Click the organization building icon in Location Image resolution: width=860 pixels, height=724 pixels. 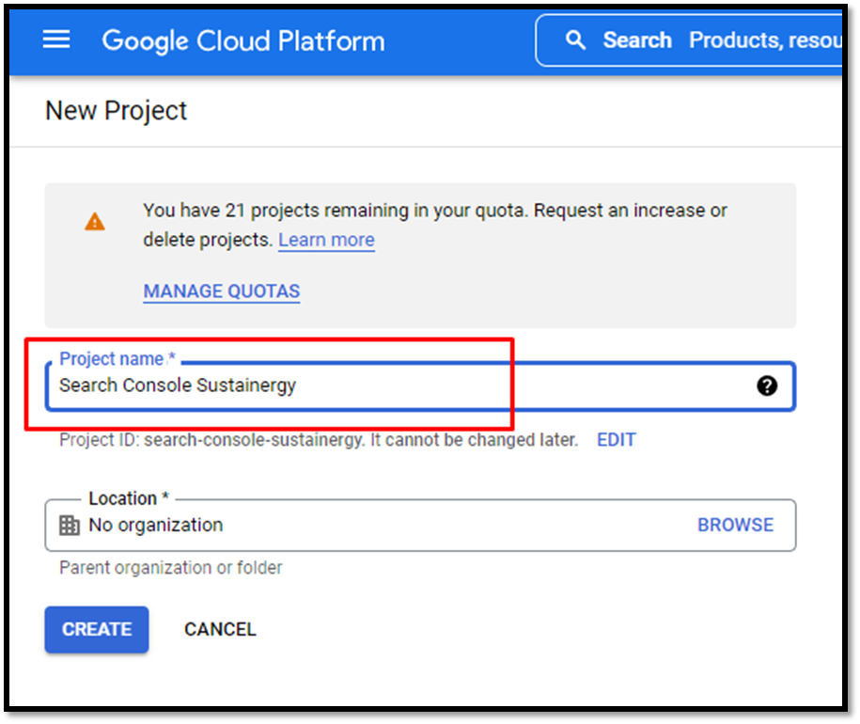click(x=70, y=525)
